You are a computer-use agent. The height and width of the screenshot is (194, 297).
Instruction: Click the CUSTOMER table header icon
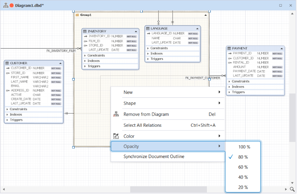(x=7, y=63)
